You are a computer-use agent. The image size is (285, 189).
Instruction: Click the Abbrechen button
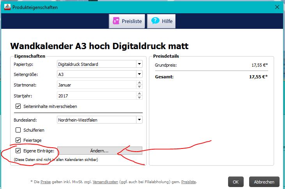point(264,182)
